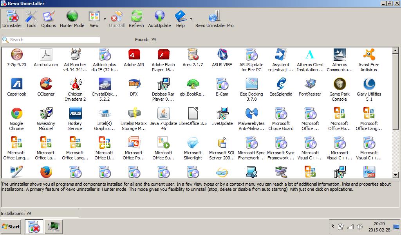This screenshot has height=235, width=401.
Task: Select the CapsHook program
Action: click(x=16, y=87)
